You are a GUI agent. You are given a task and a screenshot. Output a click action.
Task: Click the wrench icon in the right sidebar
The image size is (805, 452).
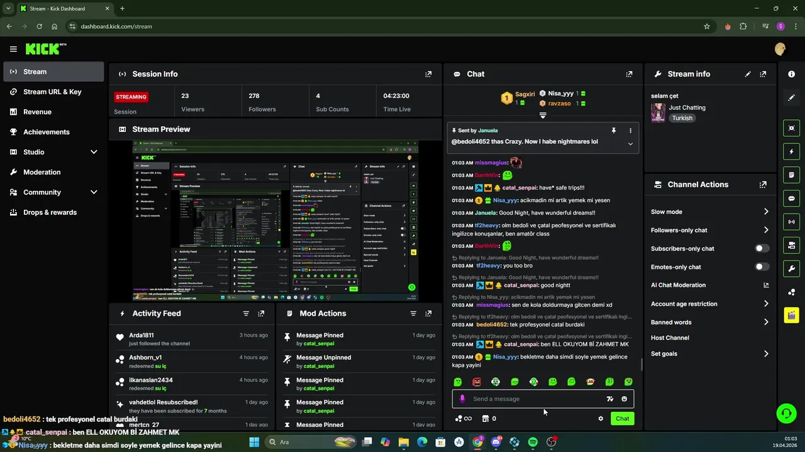point(791,269)
